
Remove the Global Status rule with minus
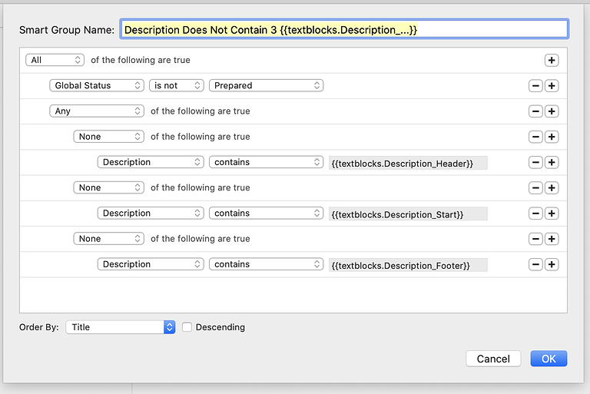[535, 86]
